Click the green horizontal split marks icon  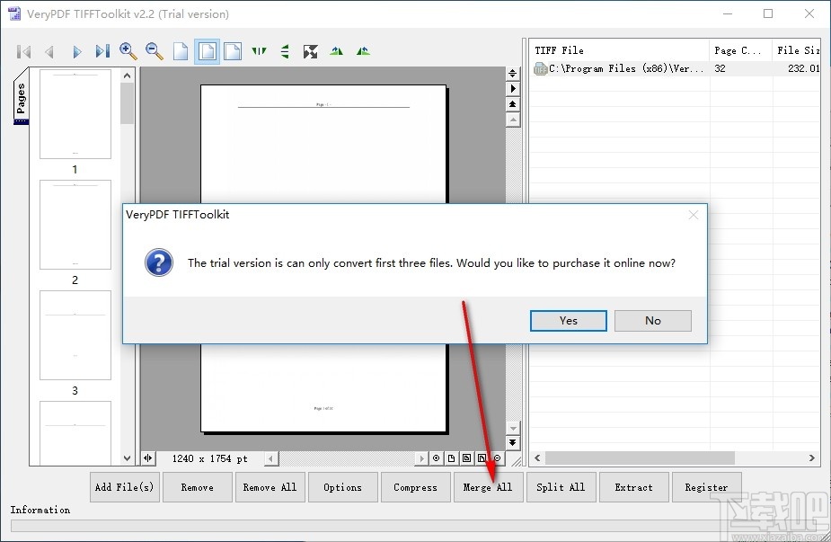click(285, 51)
